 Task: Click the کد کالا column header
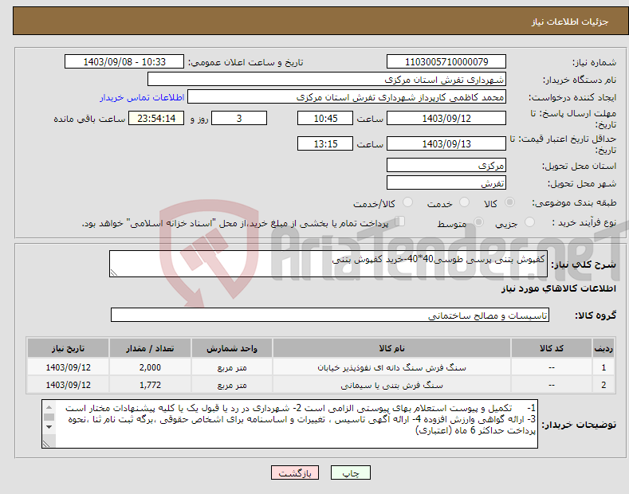click(x=552, y=348)
